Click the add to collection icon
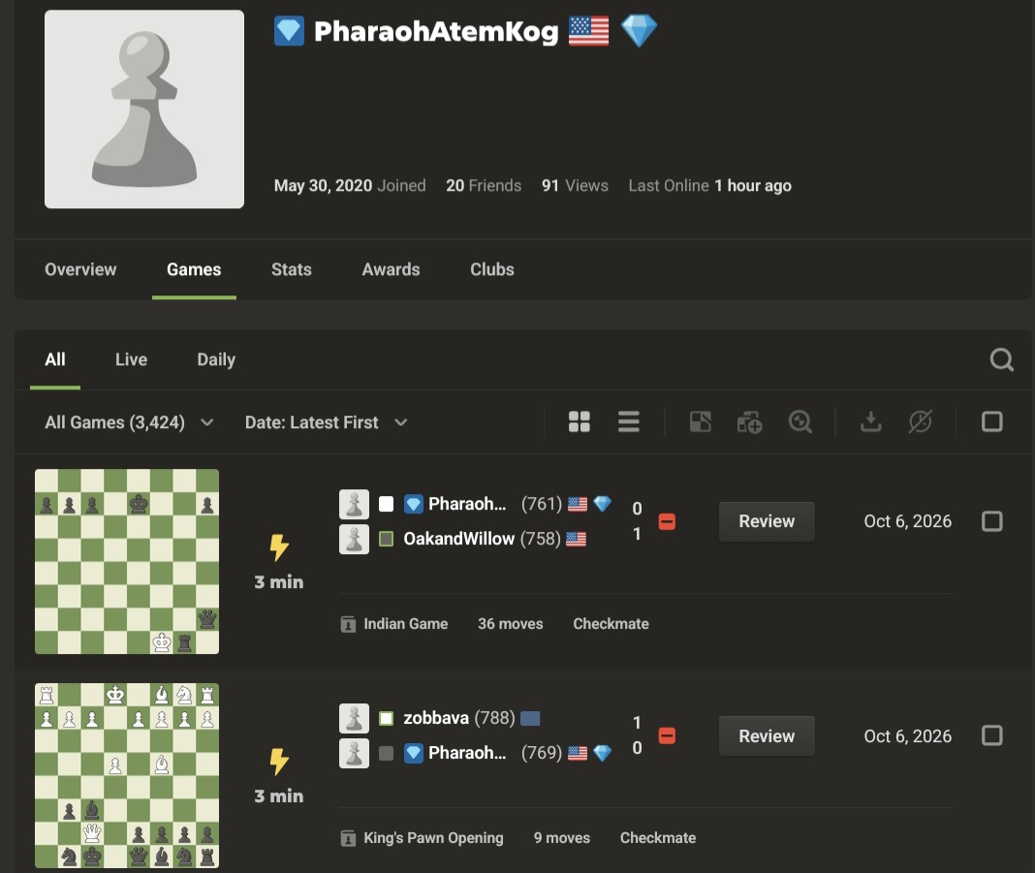 tap(750, 421)
